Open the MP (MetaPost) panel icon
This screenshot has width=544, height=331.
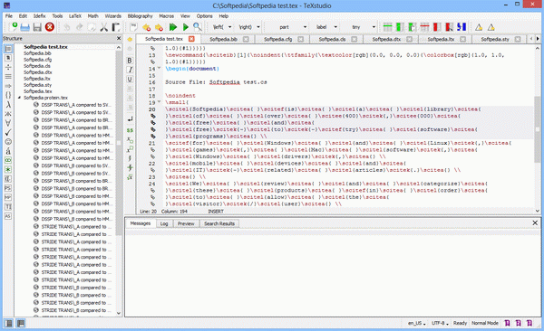tap(8, 197)
